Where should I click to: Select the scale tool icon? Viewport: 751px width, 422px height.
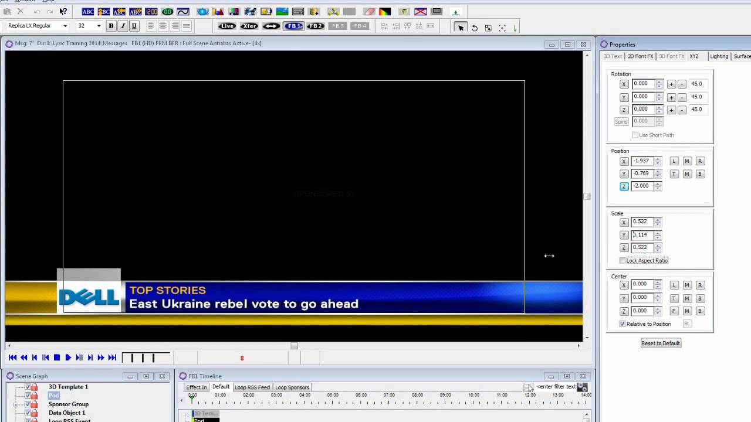pyautogui.click(x=488, y=28)
